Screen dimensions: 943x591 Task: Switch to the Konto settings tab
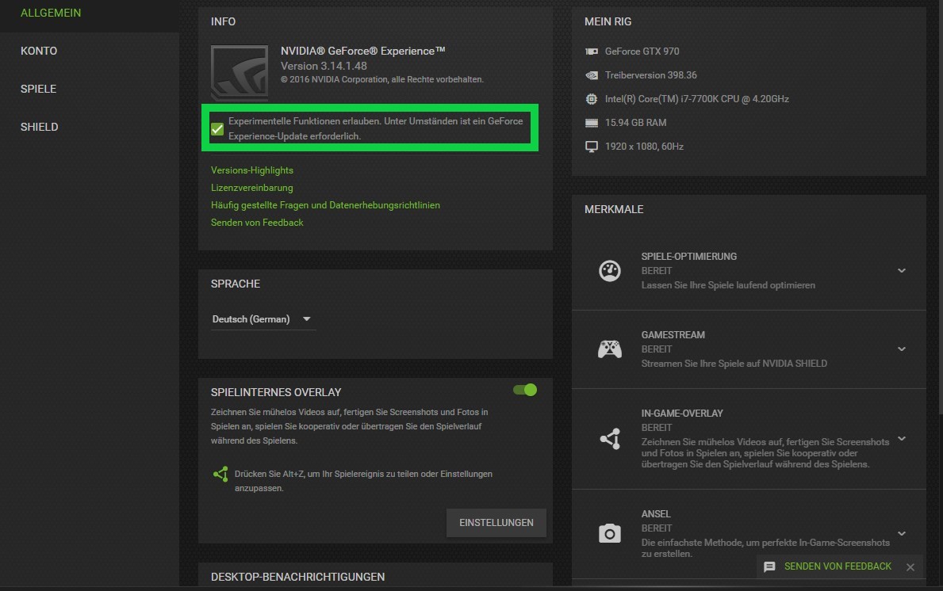pos(39,51)
